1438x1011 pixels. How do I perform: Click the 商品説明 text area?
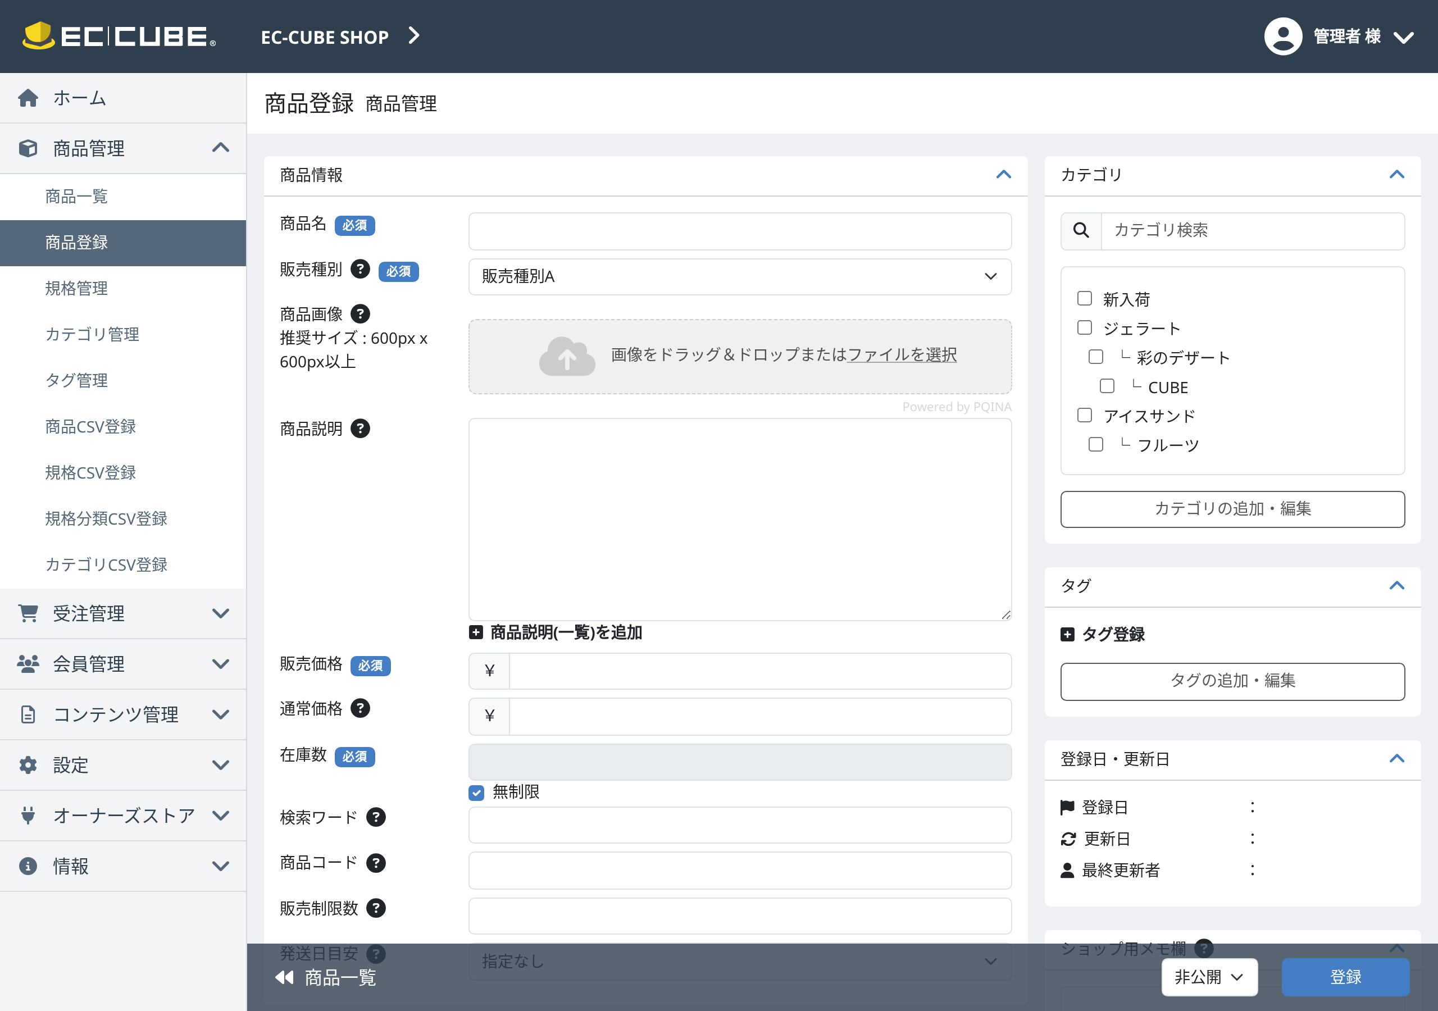tap(740, 520)
